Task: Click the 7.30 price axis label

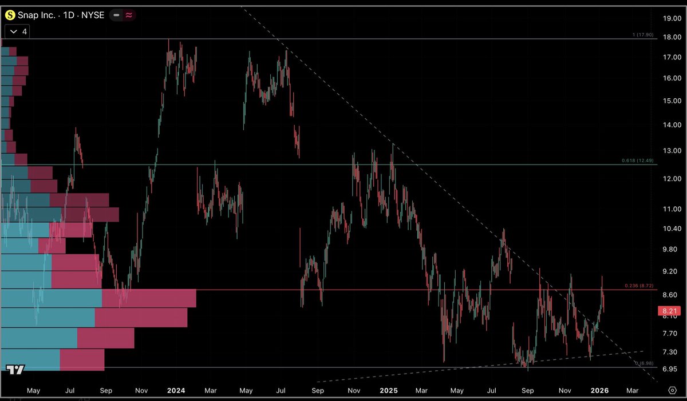Action: (671, 352)
